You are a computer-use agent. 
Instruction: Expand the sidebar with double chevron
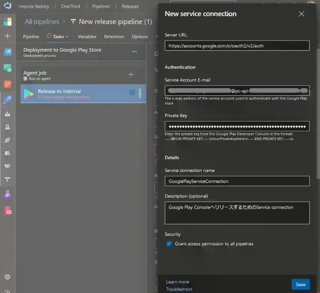point(8,290)
